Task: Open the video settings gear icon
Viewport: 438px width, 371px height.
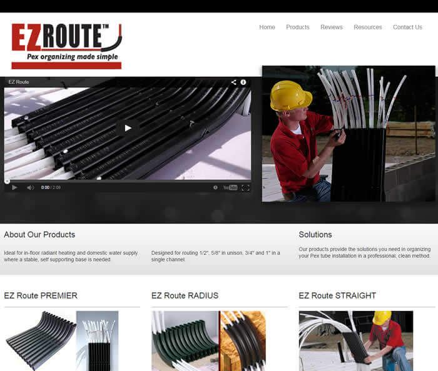Action: [215, 187]
